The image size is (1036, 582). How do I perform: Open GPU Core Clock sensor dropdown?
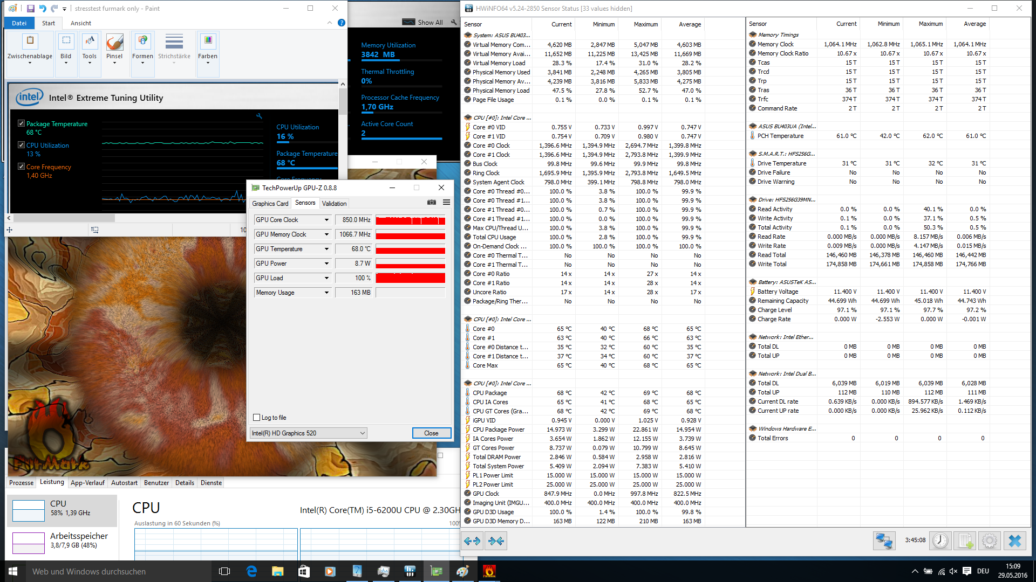326,220
